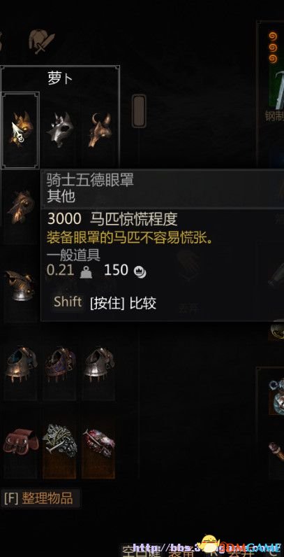Click the 整理物品 sort items button
The image size is (284, 557).
coord(39,498)
